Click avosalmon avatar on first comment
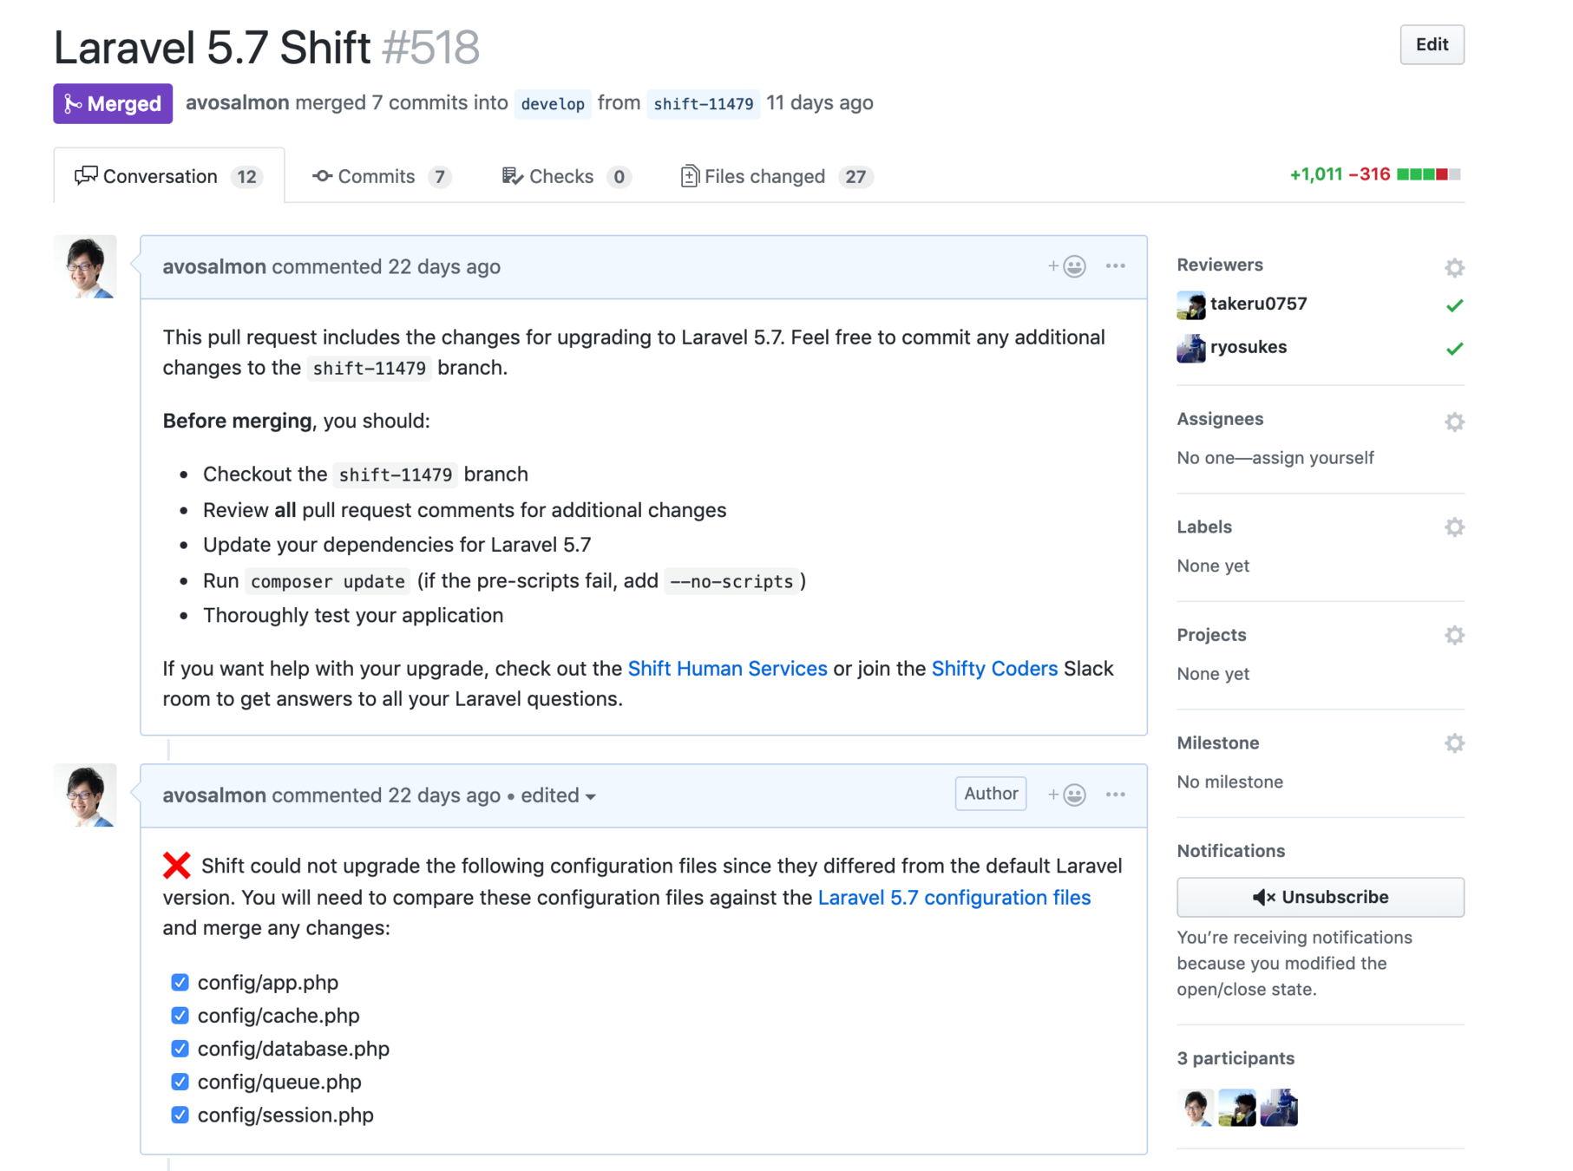1573x1171 pixels. 85,266
